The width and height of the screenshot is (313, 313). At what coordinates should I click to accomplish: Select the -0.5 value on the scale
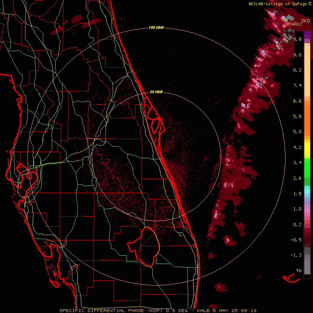click(x=296, y=240)
